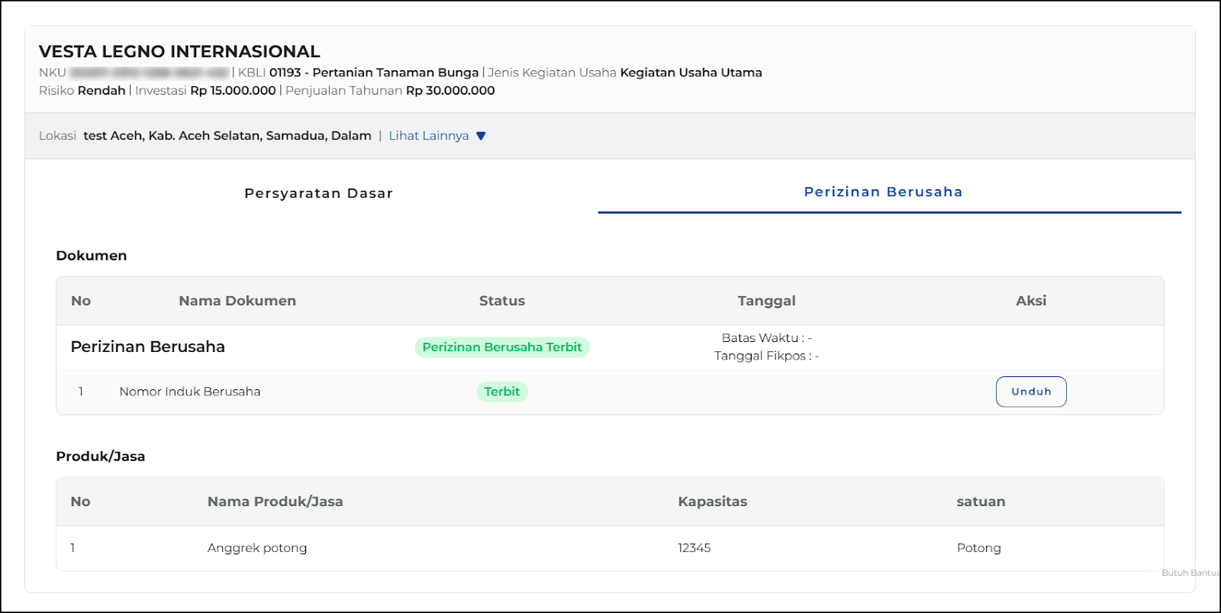The height and width of the screenshot is (613, 1221).
Task: Click the Tanggal column header
Action: coord(766,301)
